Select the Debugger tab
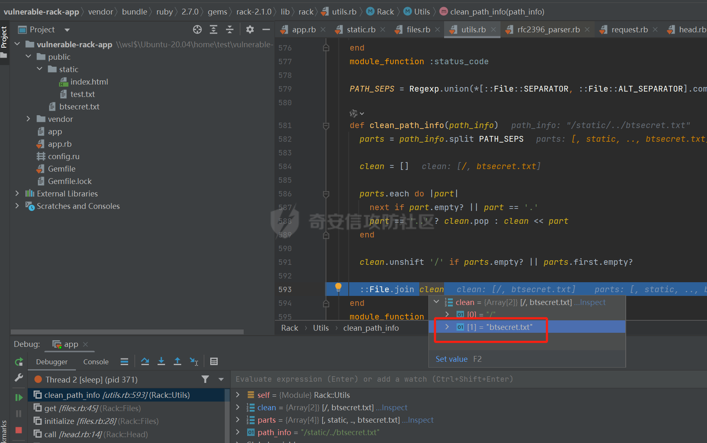 [52, 362]
